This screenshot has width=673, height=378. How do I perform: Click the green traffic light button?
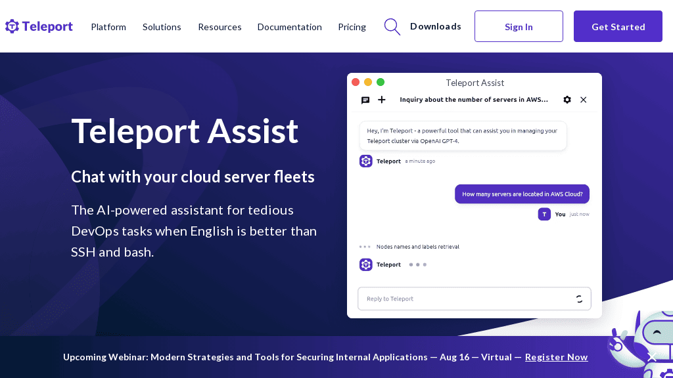[x=381, y=82]
